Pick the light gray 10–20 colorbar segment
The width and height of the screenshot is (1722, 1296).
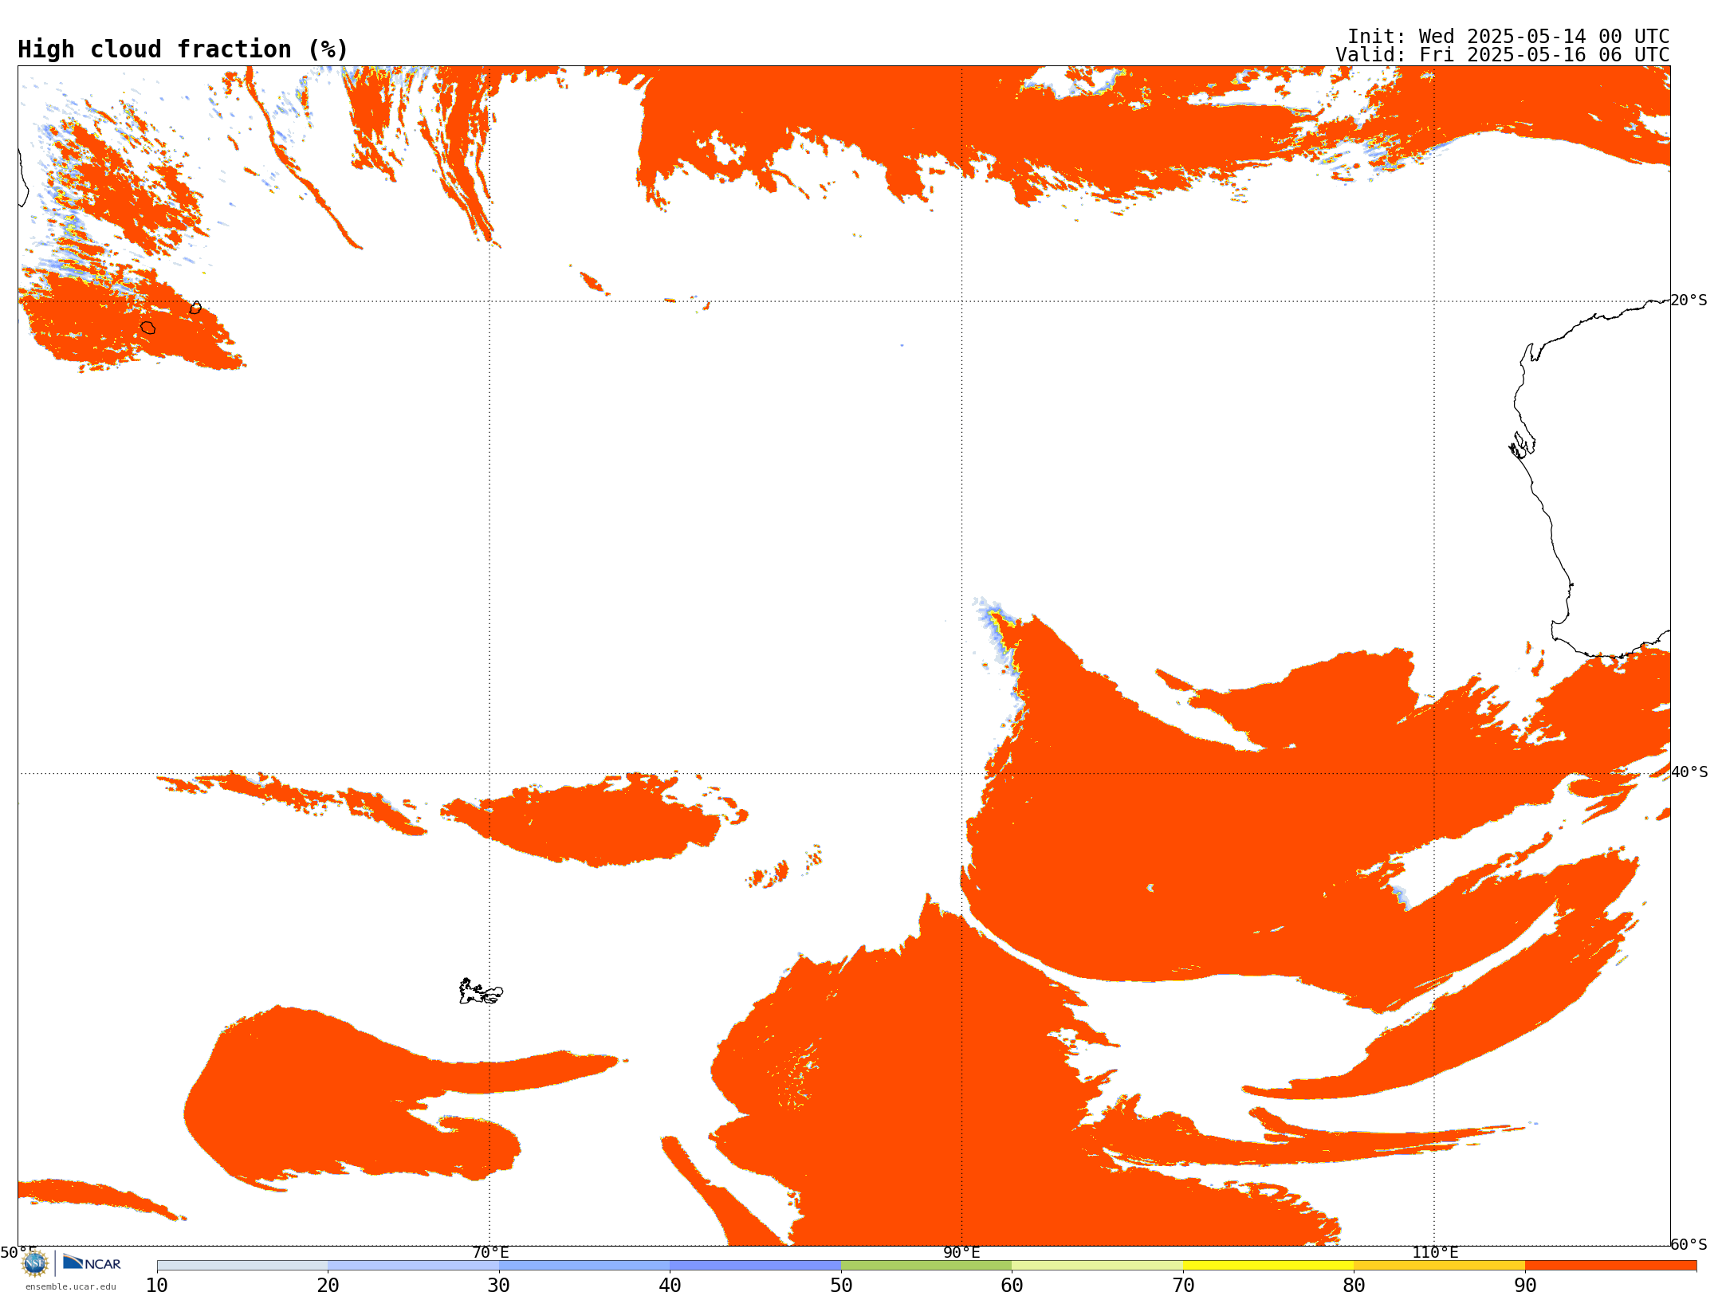[x=242, y=1266]
